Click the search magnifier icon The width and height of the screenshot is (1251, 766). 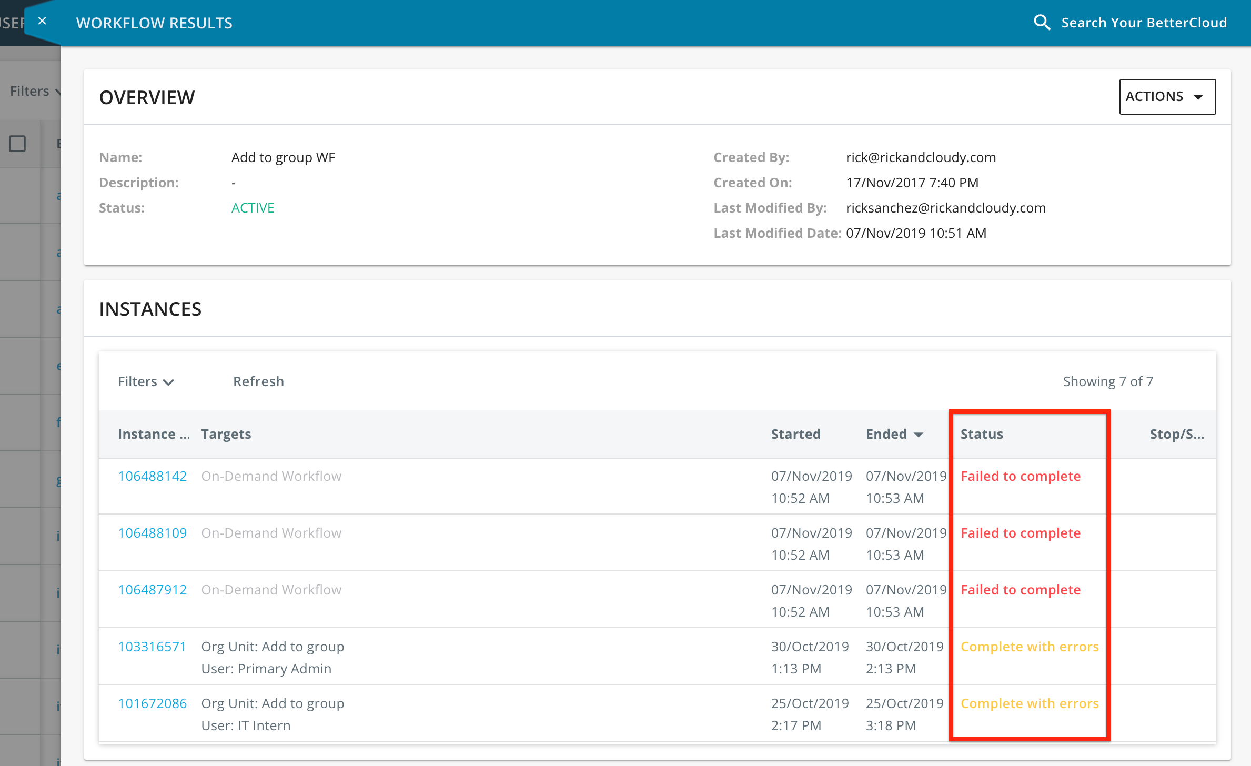pyautogui.click(x=1042, y=22)
